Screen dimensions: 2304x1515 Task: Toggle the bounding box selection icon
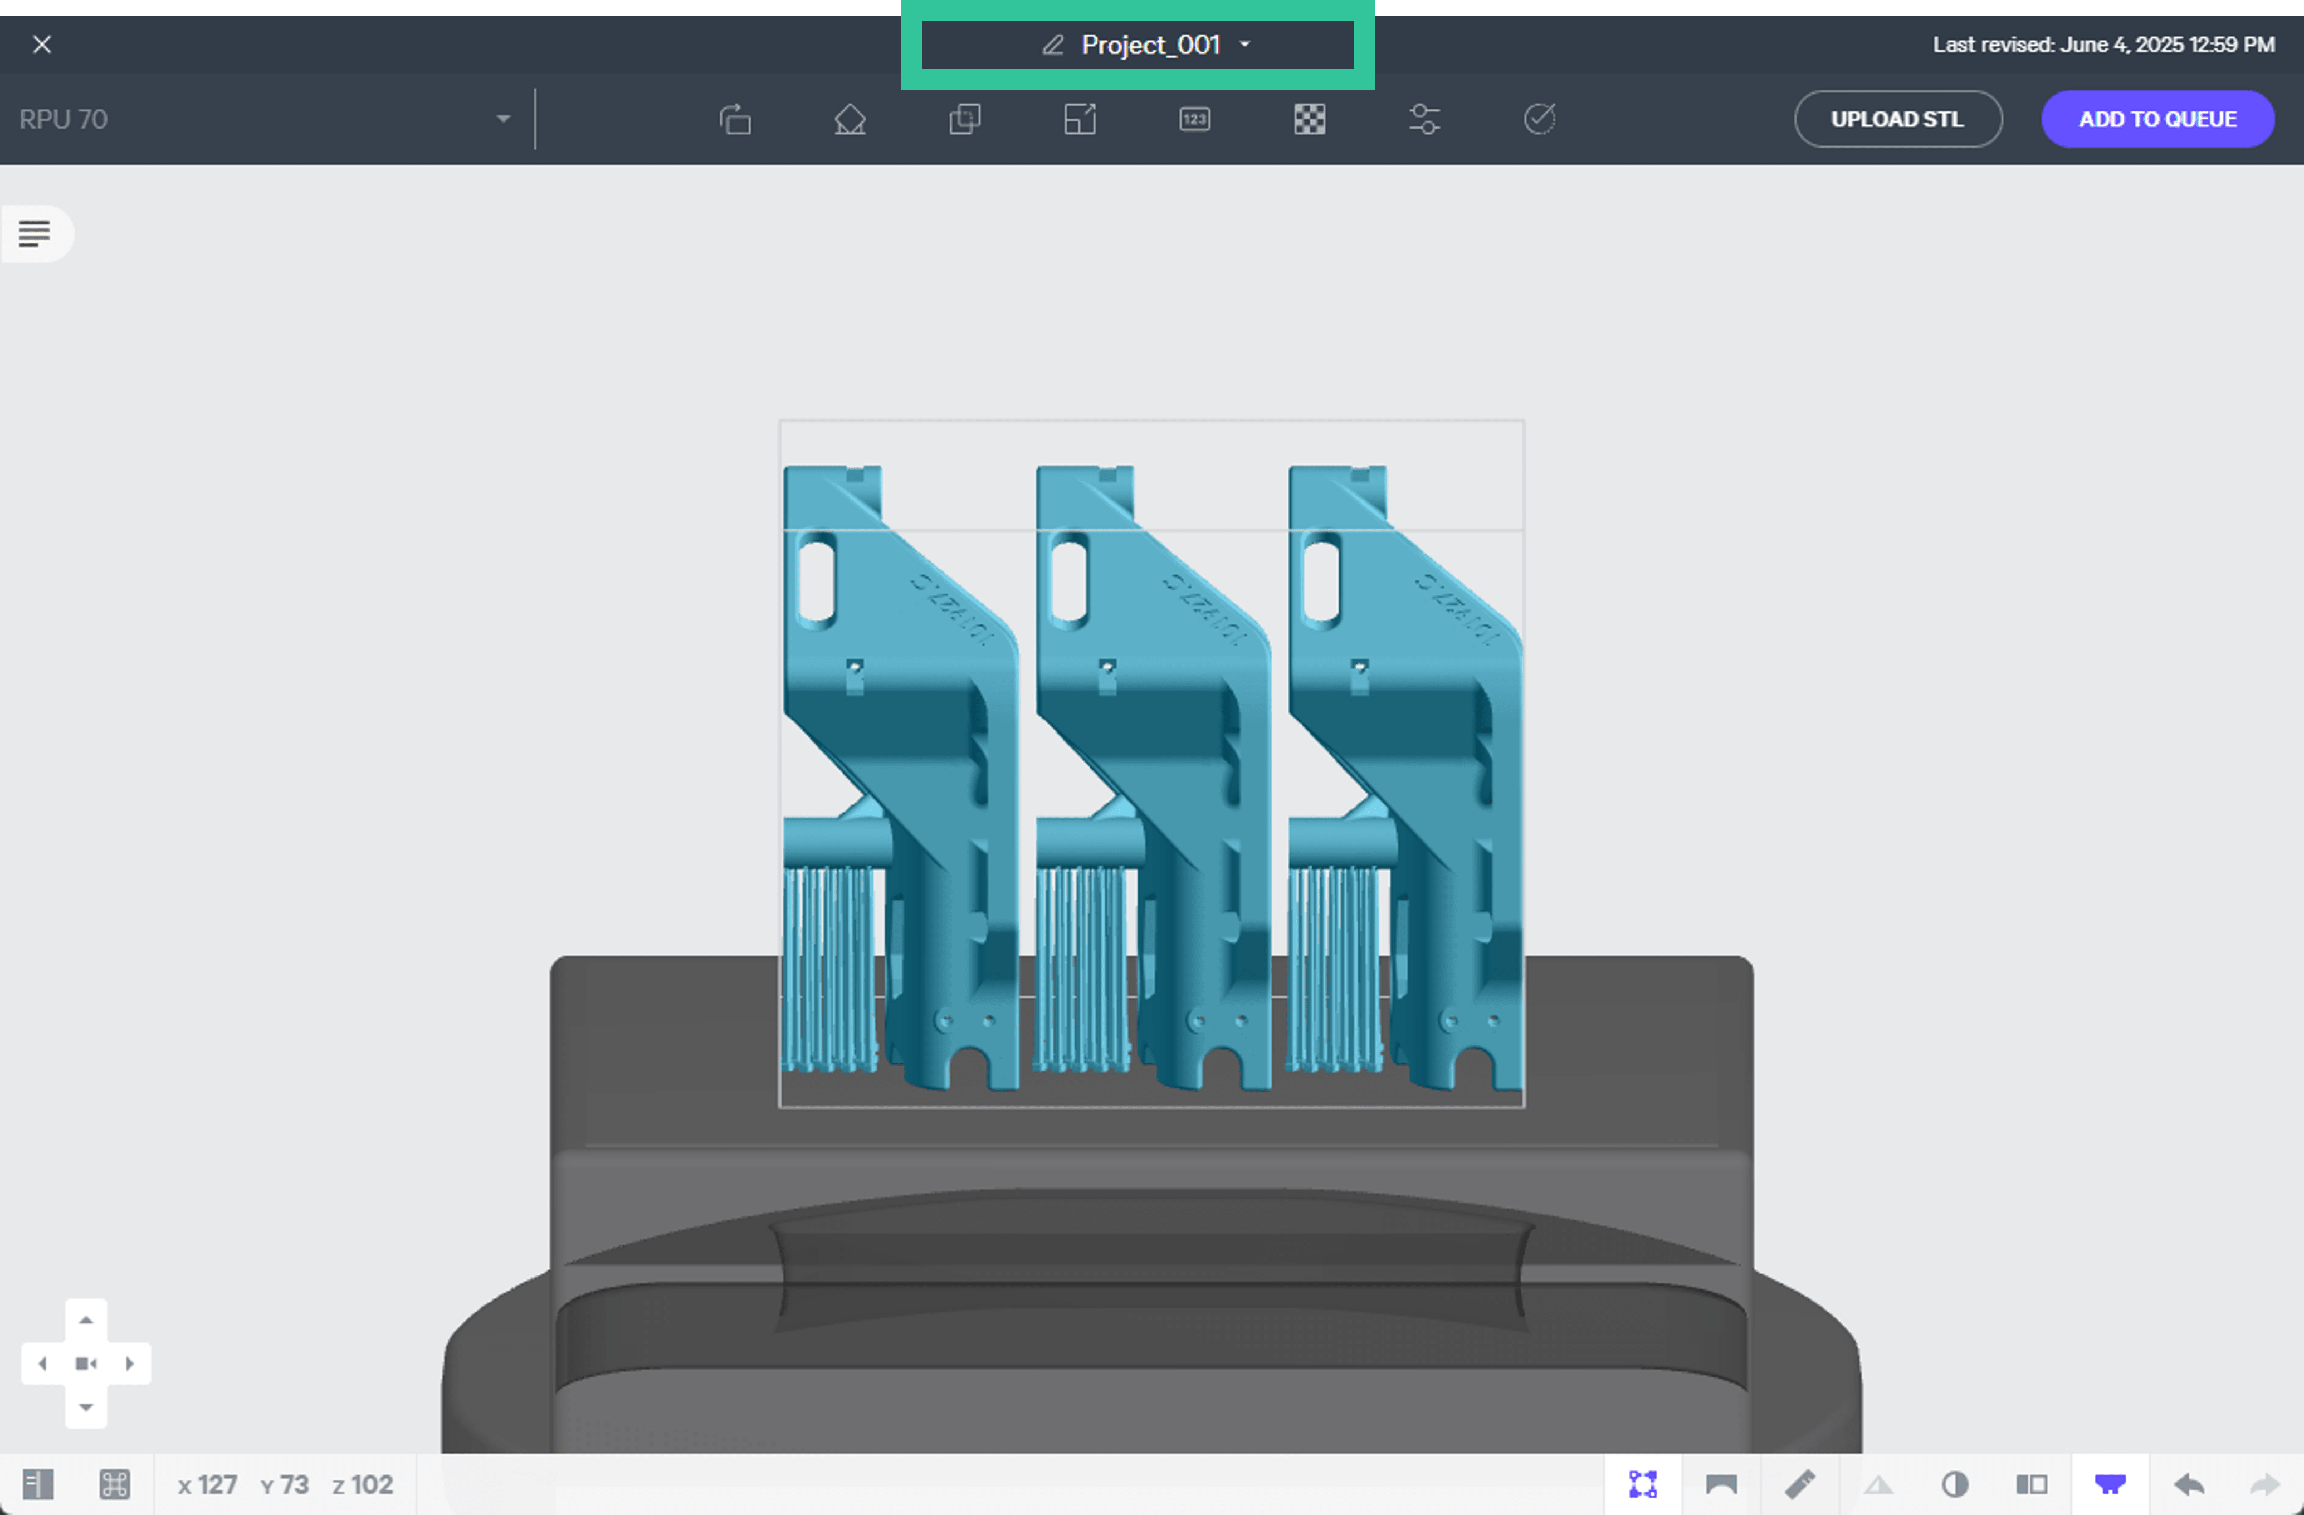pos(1643,1484)
